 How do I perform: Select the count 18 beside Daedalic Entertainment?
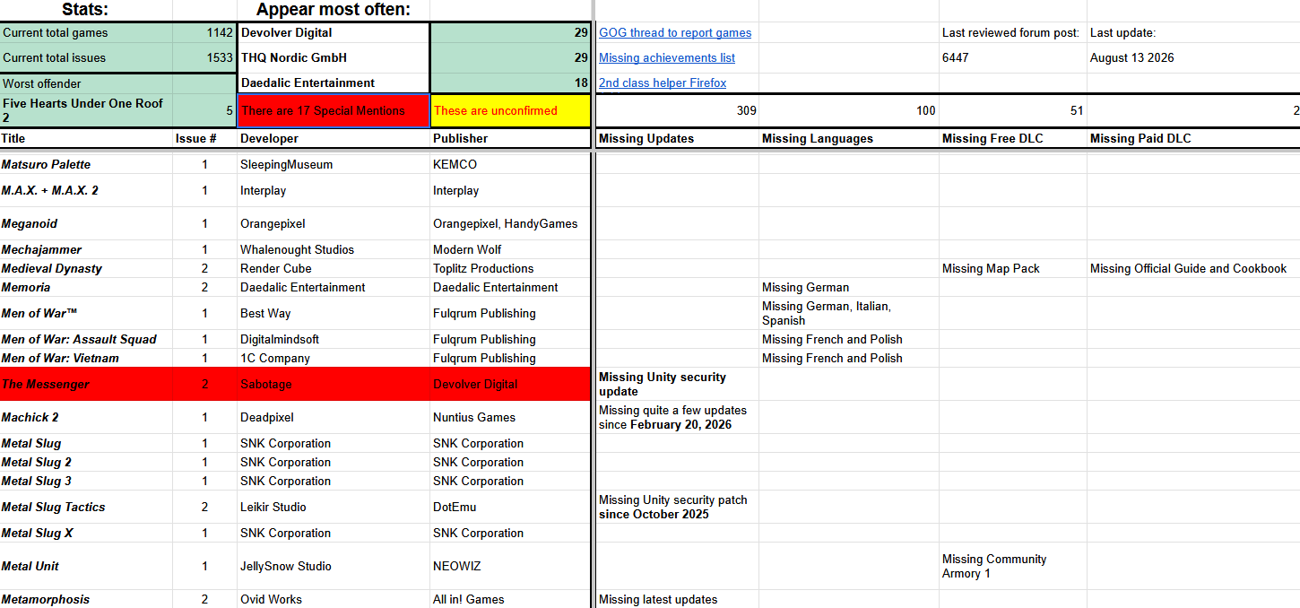(x=511, y=83)
